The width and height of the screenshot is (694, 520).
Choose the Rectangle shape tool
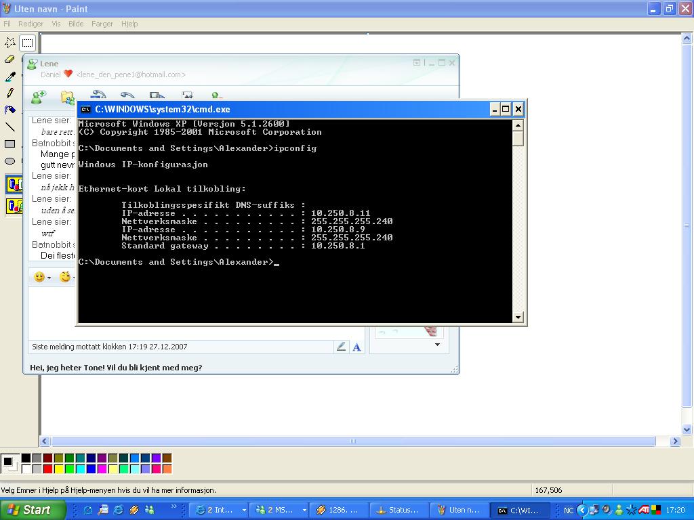click(x=9, y=144)
